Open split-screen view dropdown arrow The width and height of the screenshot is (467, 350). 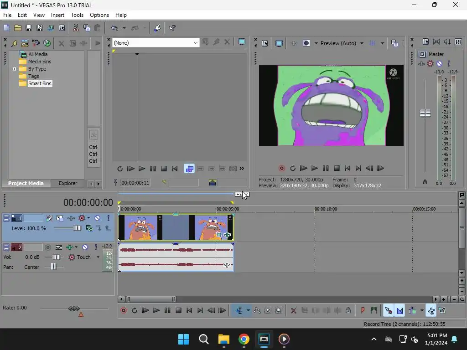coord(316,43)
